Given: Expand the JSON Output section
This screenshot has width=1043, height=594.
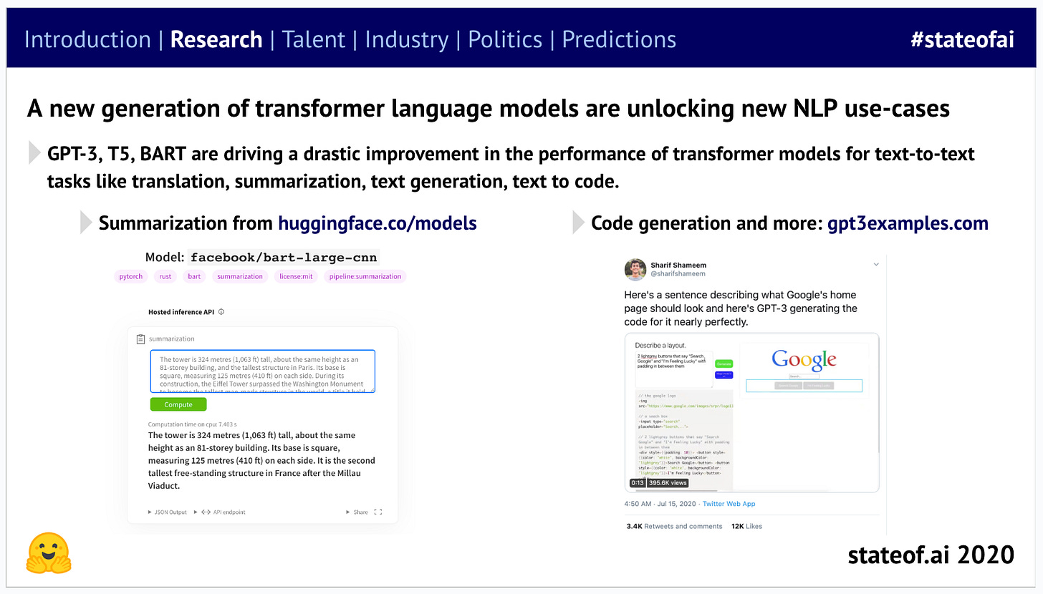Looking at the screenshot, I should click(167, 512).
